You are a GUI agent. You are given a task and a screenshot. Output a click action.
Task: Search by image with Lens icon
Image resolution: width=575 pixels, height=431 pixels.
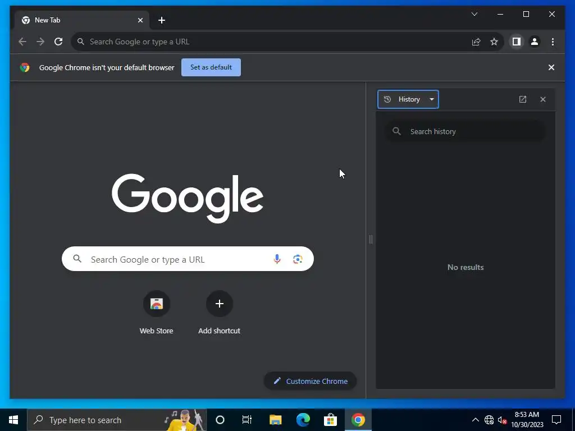[x=298, y=259]
